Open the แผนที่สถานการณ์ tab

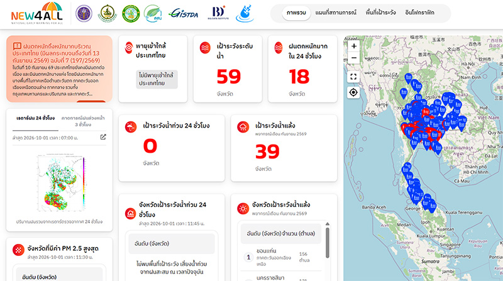336,13
